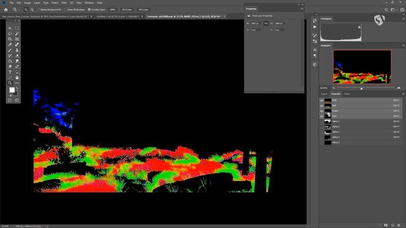
Task: Select the Type tool
Action: click(10, 72)
